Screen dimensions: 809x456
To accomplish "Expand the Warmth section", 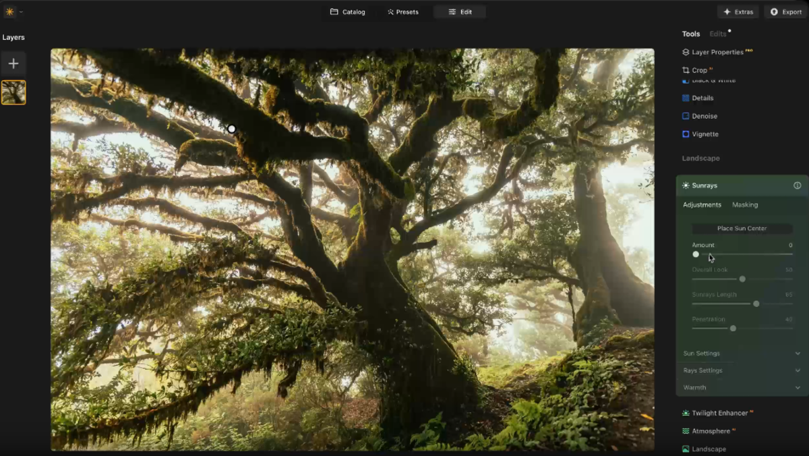I will coord(742,388).
